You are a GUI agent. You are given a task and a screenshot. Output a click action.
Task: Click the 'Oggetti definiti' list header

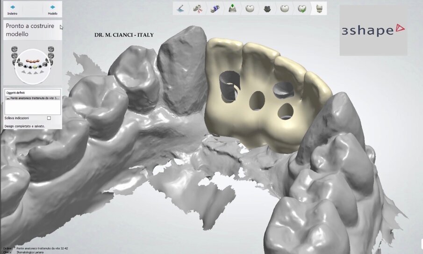15,93
